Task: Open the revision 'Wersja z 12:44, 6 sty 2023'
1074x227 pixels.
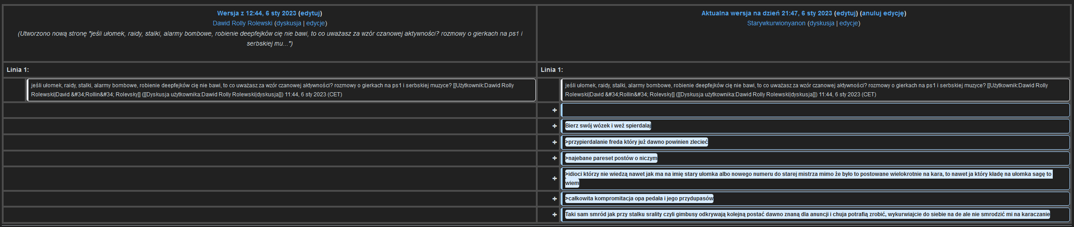Action: [x=257, y=13]
